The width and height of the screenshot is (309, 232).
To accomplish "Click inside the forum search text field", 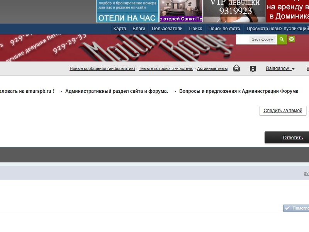I will (x=242, y=39).
